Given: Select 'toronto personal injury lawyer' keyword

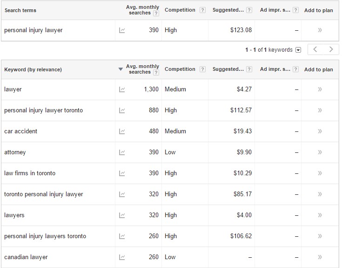Looking at the screenshot, I should coord(44,194).
